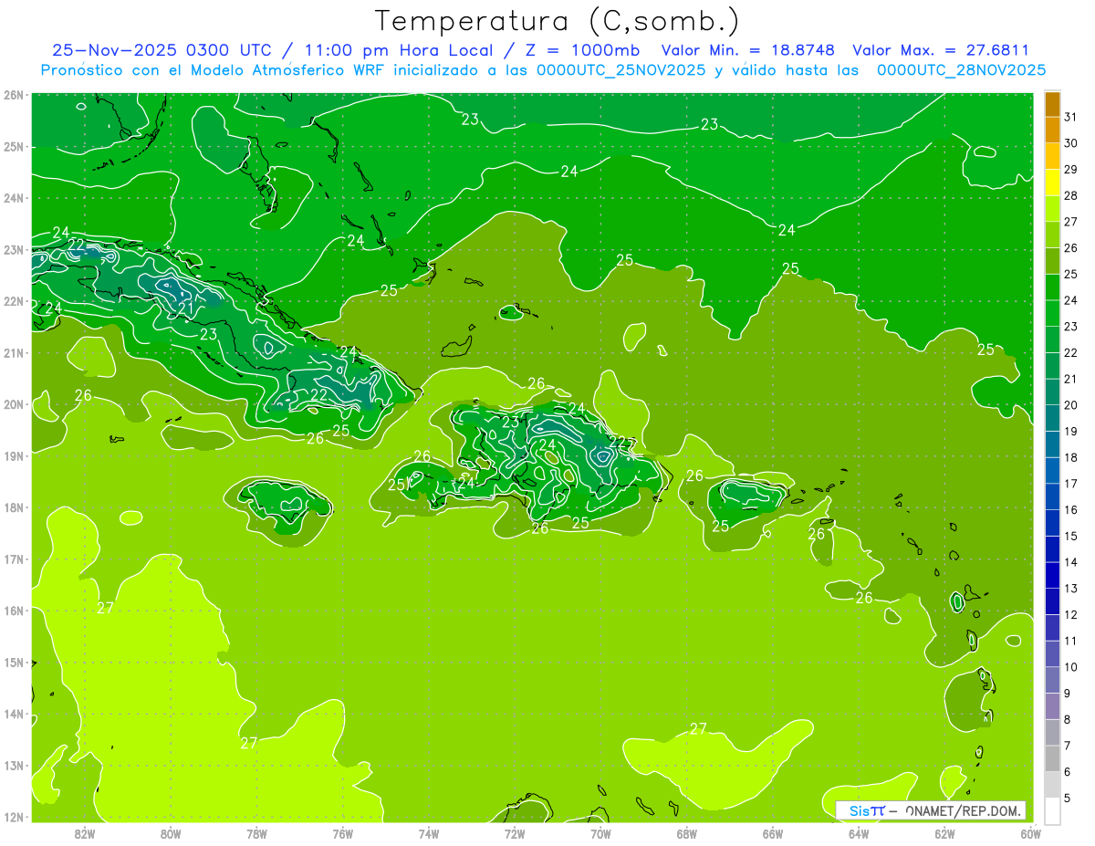This screenshot has height=846, width=1095.
Task: Click the "Temperatura (C,somb.)" chart title
Action: 558,21
